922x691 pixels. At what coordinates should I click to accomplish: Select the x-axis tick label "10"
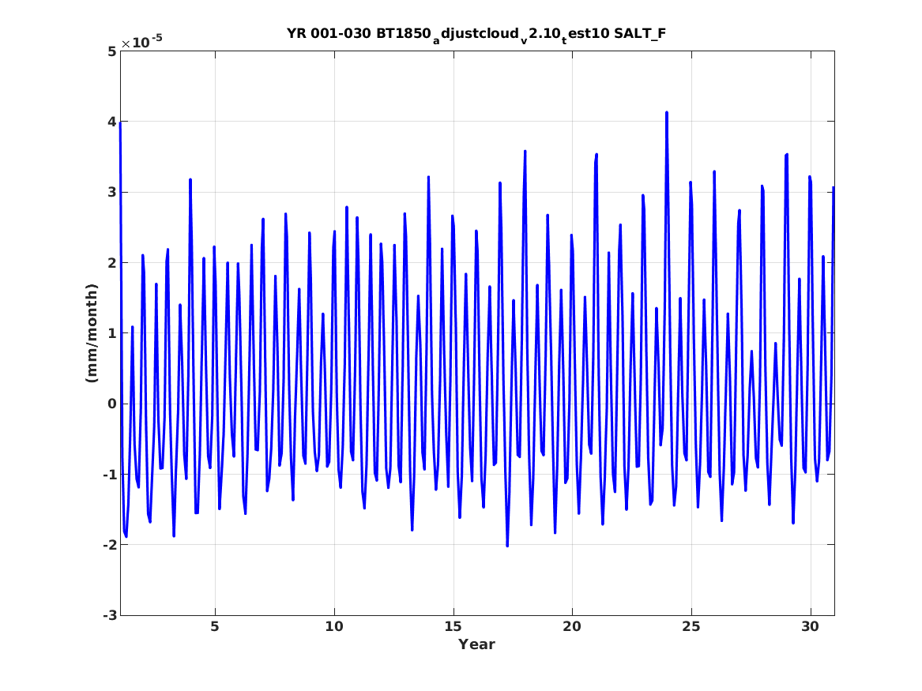click(x=334, y=627)
